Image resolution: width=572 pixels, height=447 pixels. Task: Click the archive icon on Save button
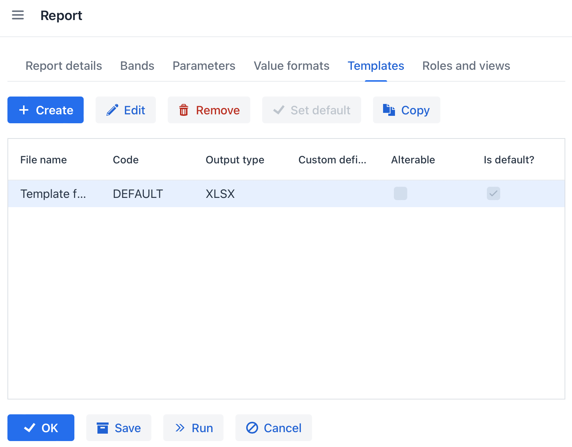pos(102,428)
